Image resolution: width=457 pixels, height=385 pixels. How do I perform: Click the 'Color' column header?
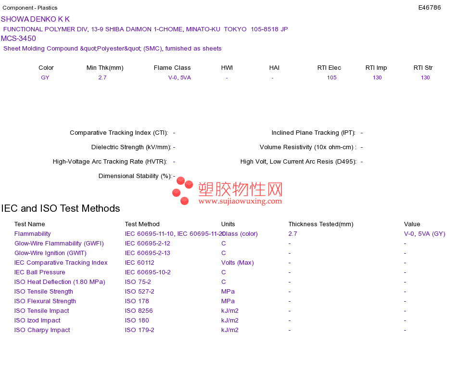[x=46, y=68]
